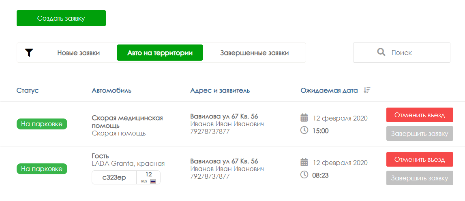The width and height of the screenshot is (465, 201).
Task: Cancel entry for the ambulance request
Action: 420,115
